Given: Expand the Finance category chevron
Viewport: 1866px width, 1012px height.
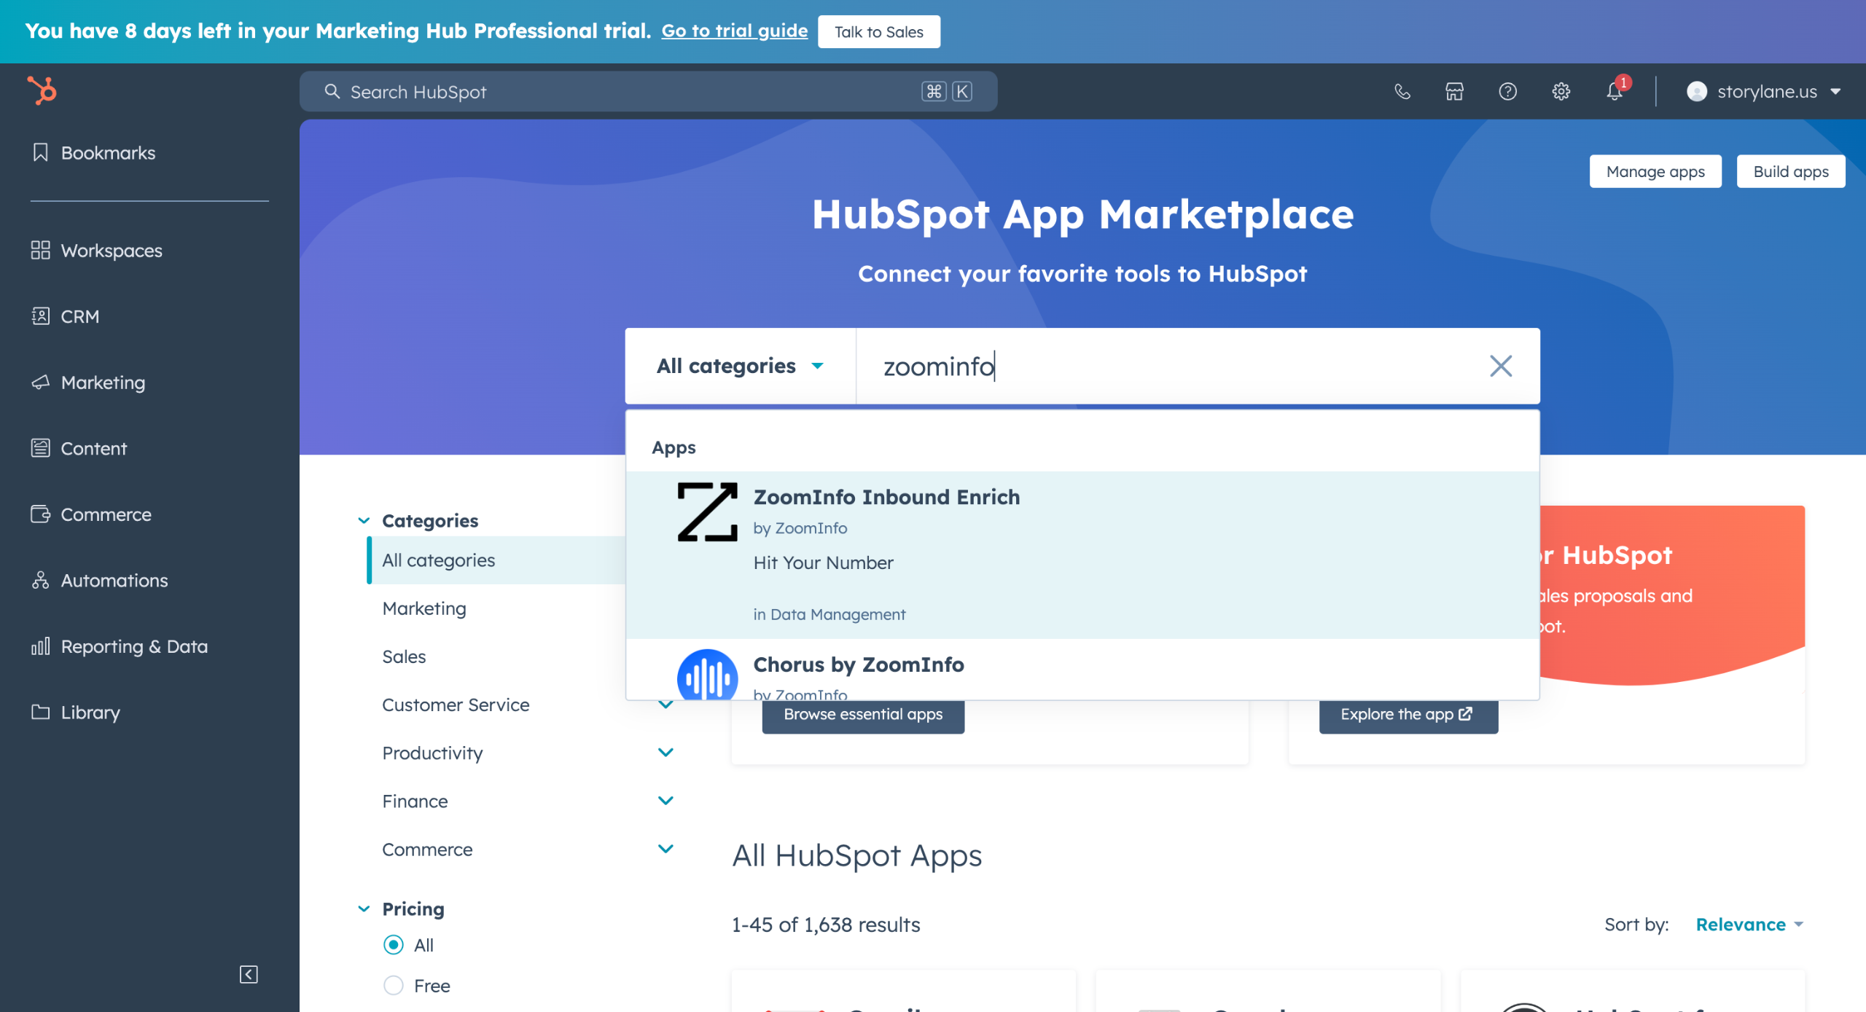Looking at the screenshot, I should (665, 800).
